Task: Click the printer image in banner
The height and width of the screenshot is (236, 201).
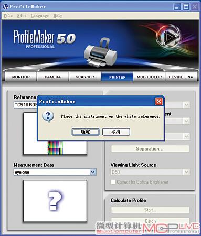Action: tap(101, 52)
